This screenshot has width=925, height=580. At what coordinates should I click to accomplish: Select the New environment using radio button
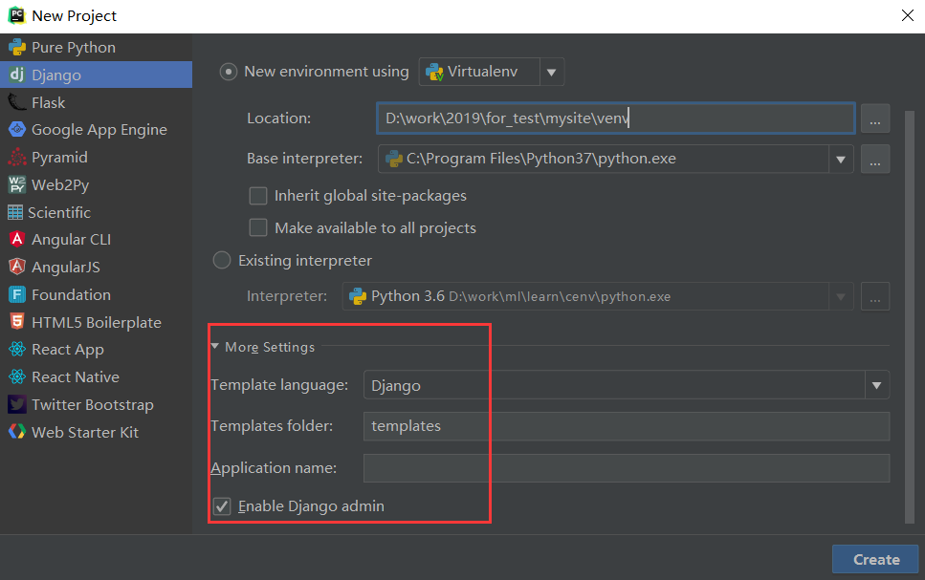(x=229, y=72)
